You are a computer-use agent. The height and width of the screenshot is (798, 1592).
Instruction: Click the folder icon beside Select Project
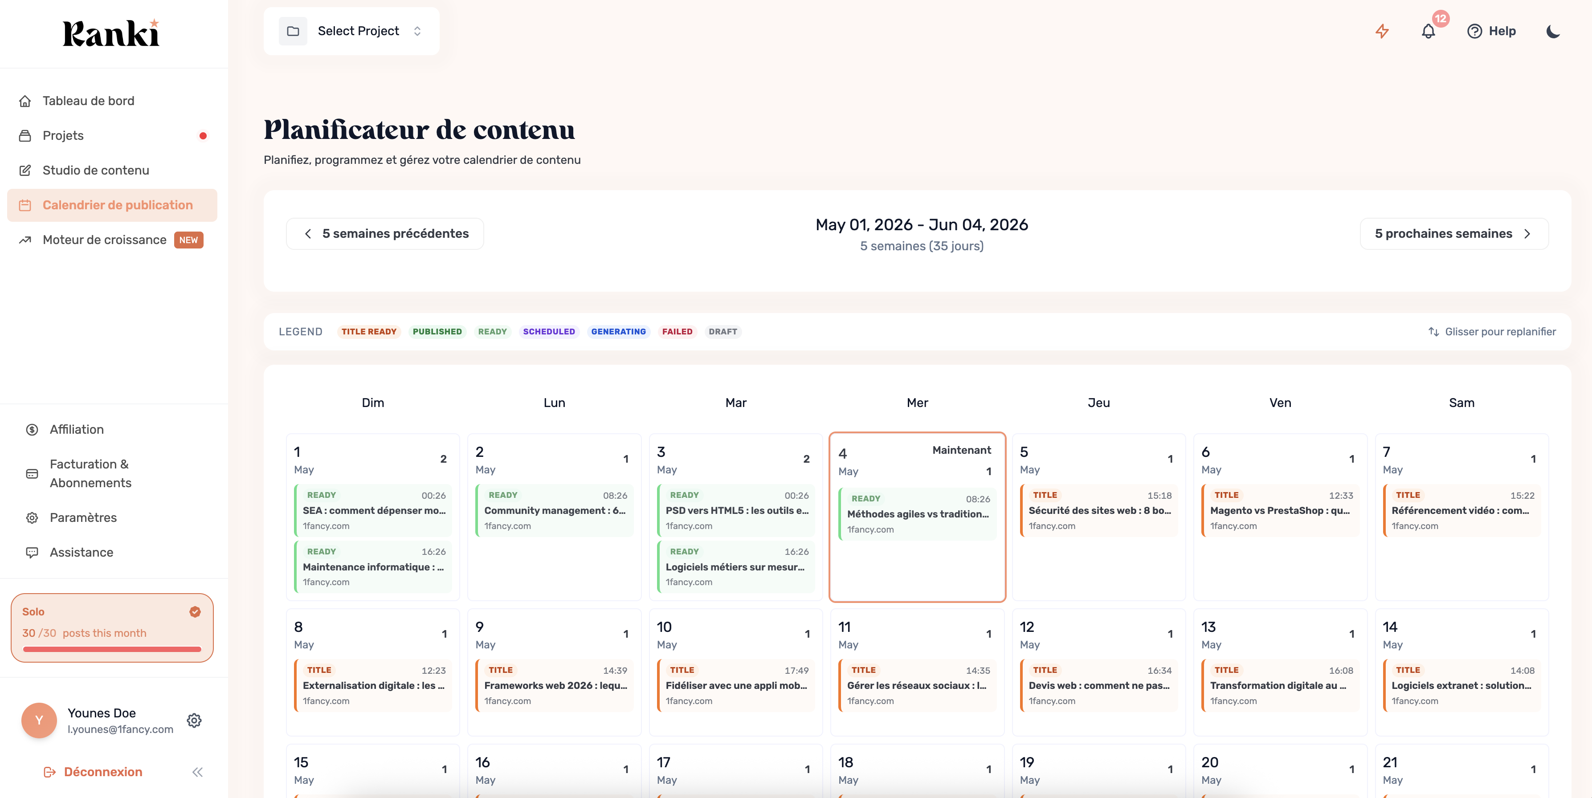click(x=293, y=31)
